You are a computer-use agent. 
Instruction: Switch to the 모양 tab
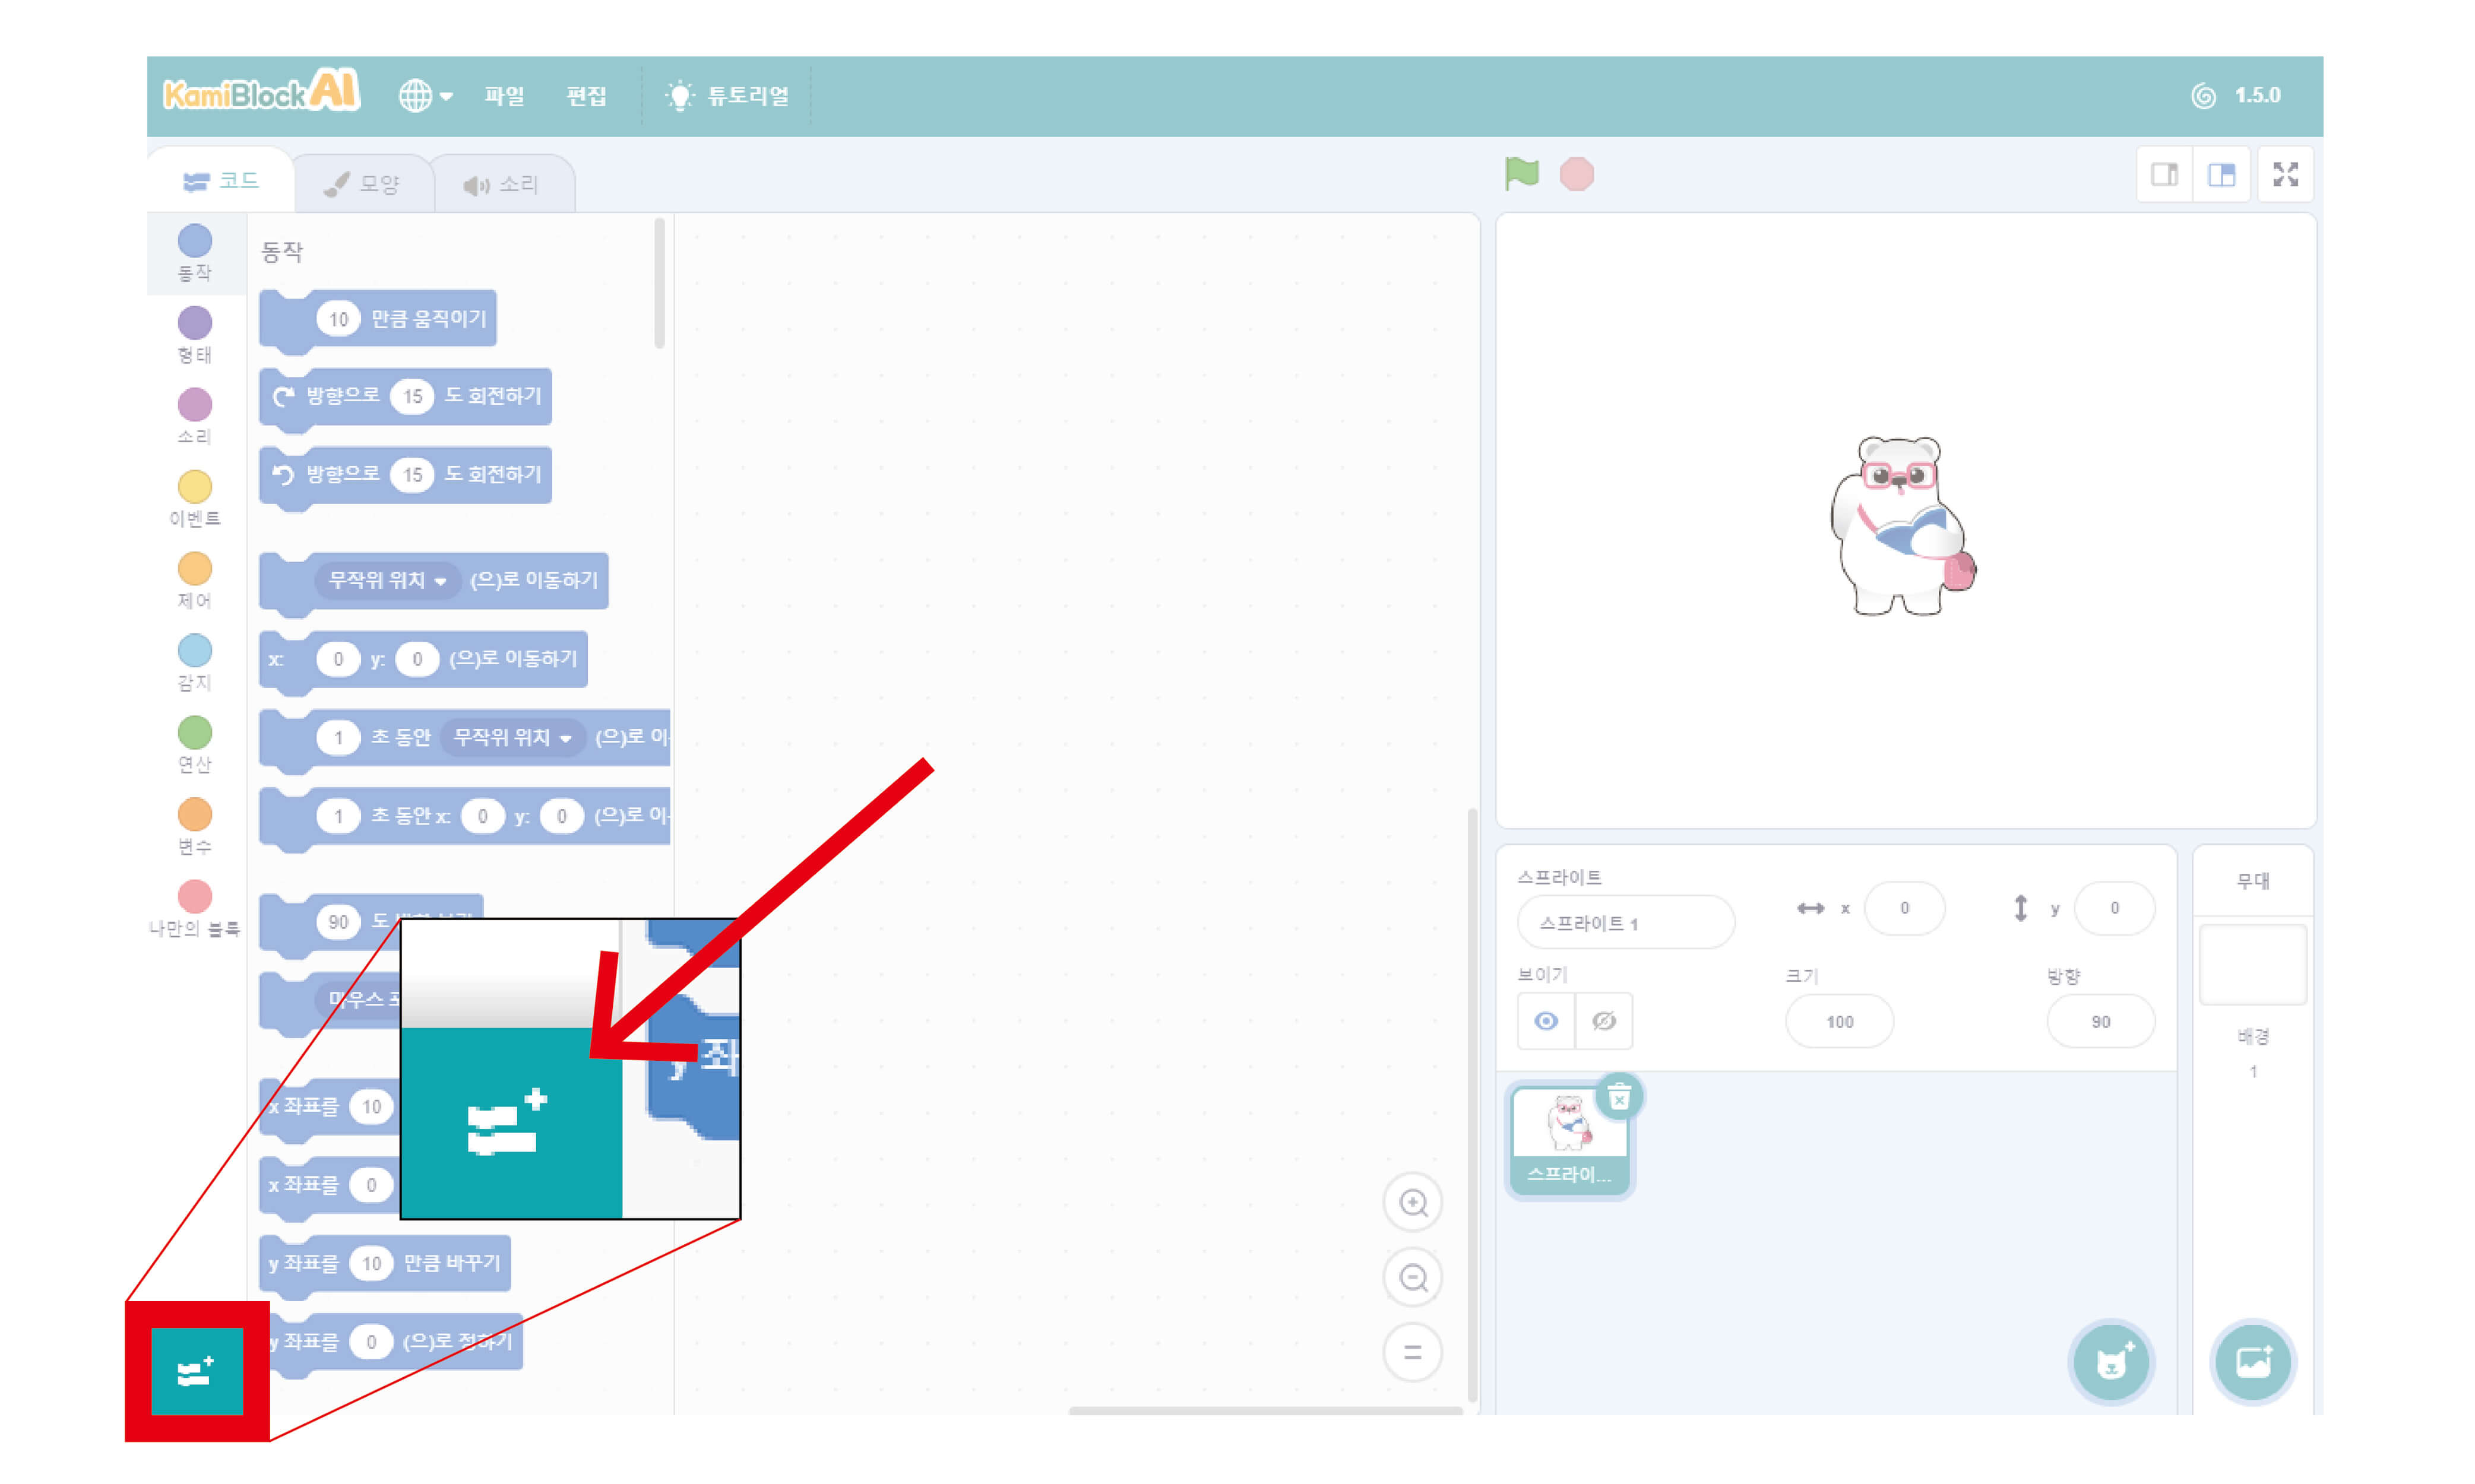click(x=363, y=184)
